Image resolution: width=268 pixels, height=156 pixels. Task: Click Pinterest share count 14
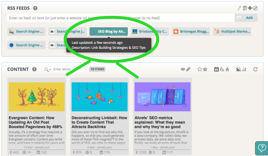click(27, 152)
